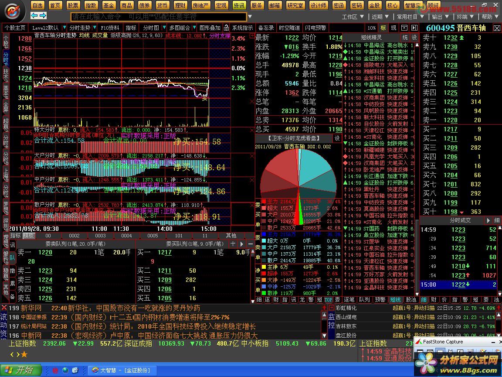The image size is (502, 377).
Task: Open the 设 button of 分时龙虎看盘
Action: pyautogui.click(x=337, y=138)
